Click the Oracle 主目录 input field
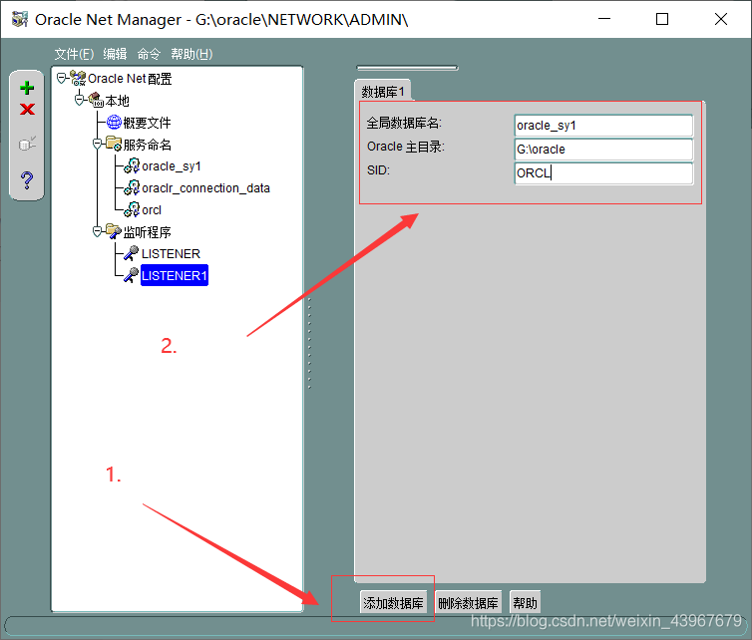 click(x=603, y=150)
